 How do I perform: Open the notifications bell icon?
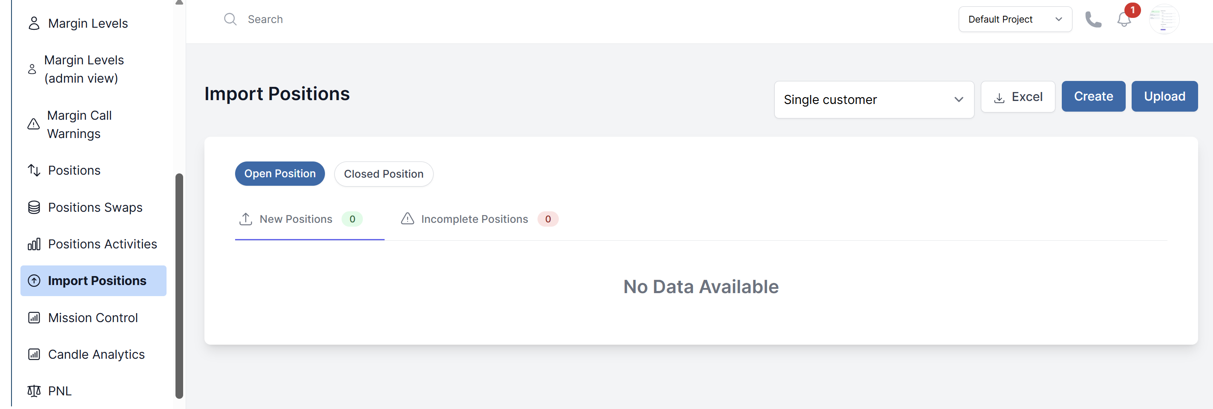tap(1124, 19)
